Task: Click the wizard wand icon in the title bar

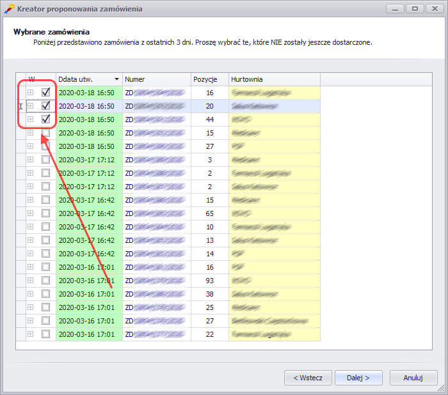Action: pos(9,9)
